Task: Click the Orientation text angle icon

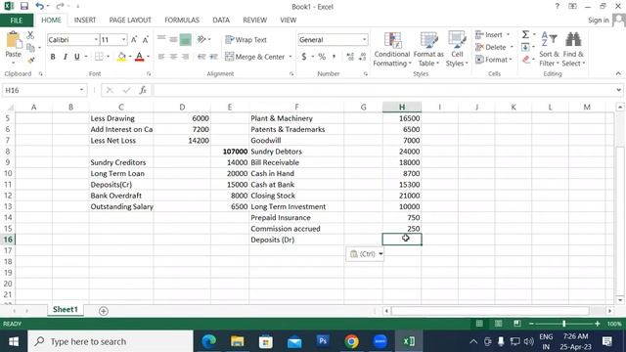Action: 201,39
